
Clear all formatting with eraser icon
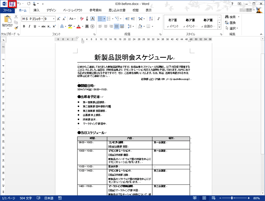(x=82, y=19)
